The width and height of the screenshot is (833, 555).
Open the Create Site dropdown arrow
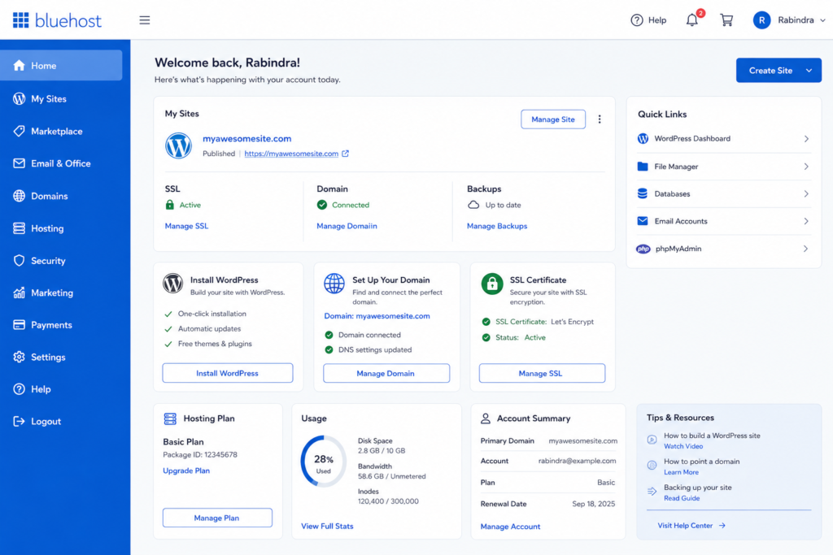point(809,71)
